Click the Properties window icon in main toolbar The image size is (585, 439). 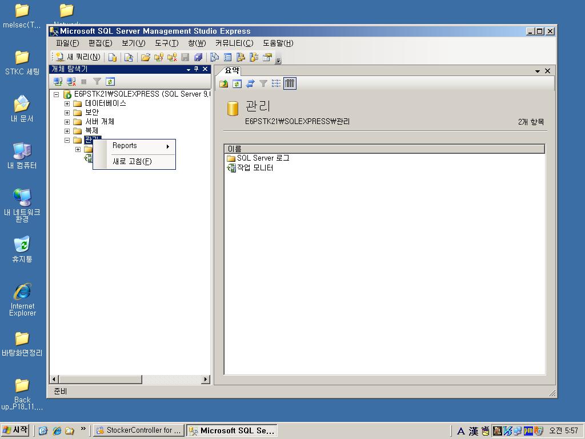point(267,57)
